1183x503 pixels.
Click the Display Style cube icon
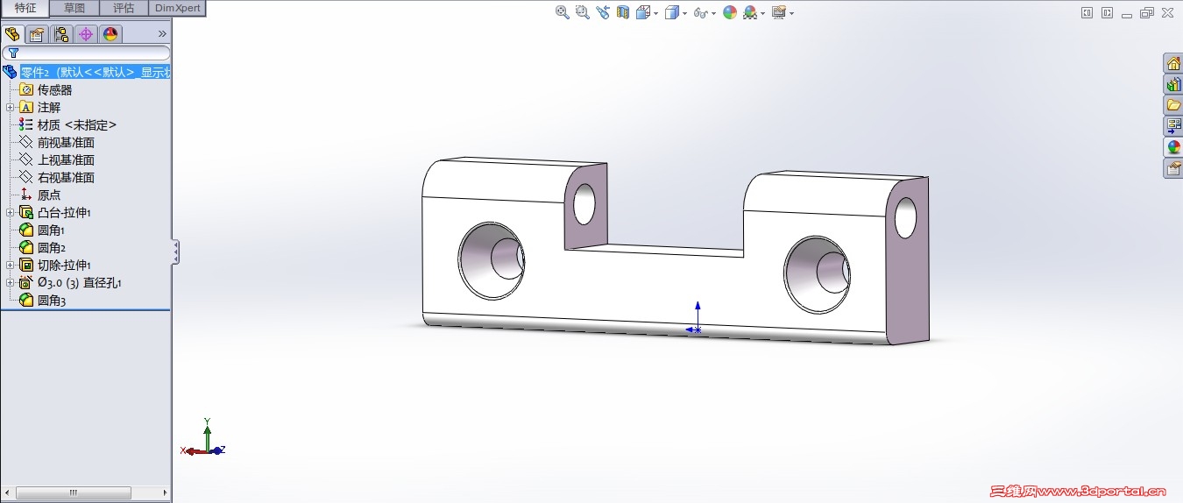pos(672,12)
